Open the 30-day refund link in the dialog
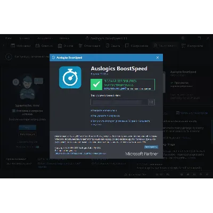This screenshot has height=213, width=213. point(120,122)
